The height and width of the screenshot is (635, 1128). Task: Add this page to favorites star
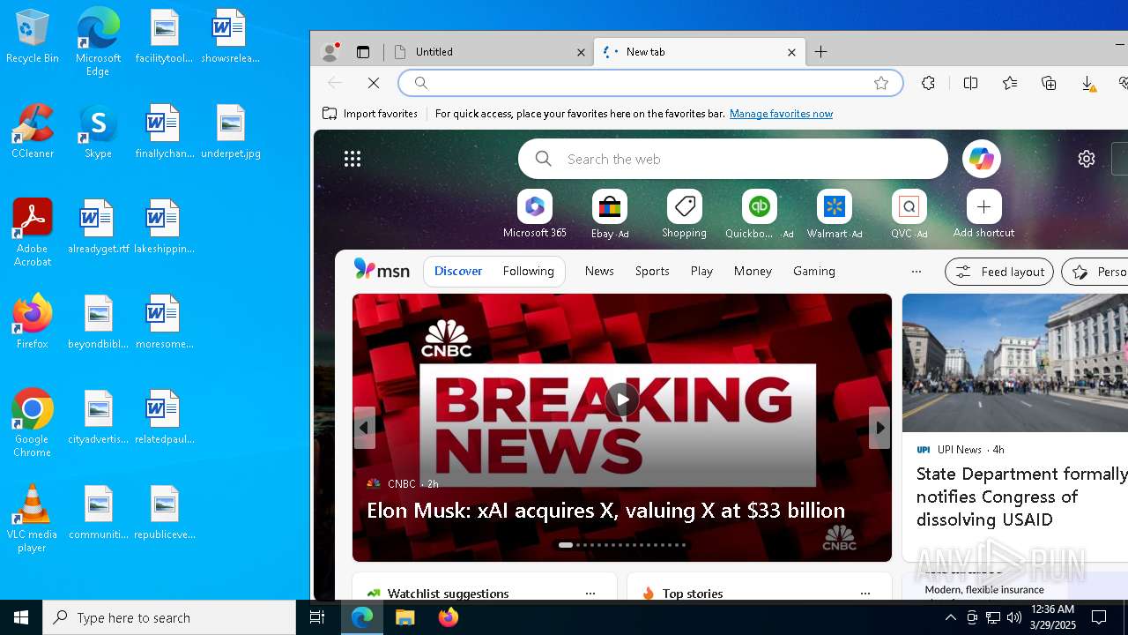(x=881, y=83)
